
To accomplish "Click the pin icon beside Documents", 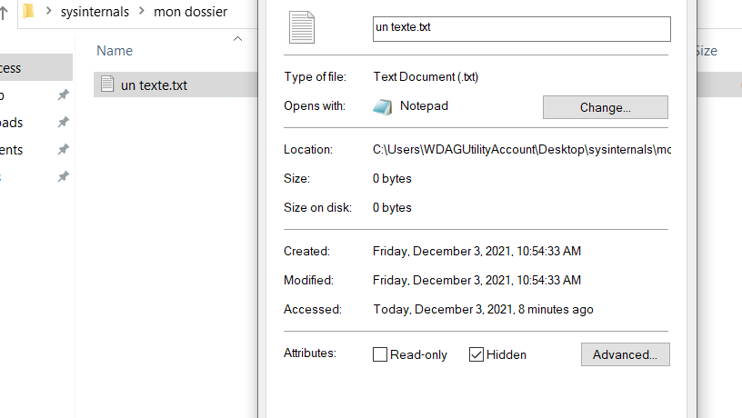I will click(x=63, y=150).
